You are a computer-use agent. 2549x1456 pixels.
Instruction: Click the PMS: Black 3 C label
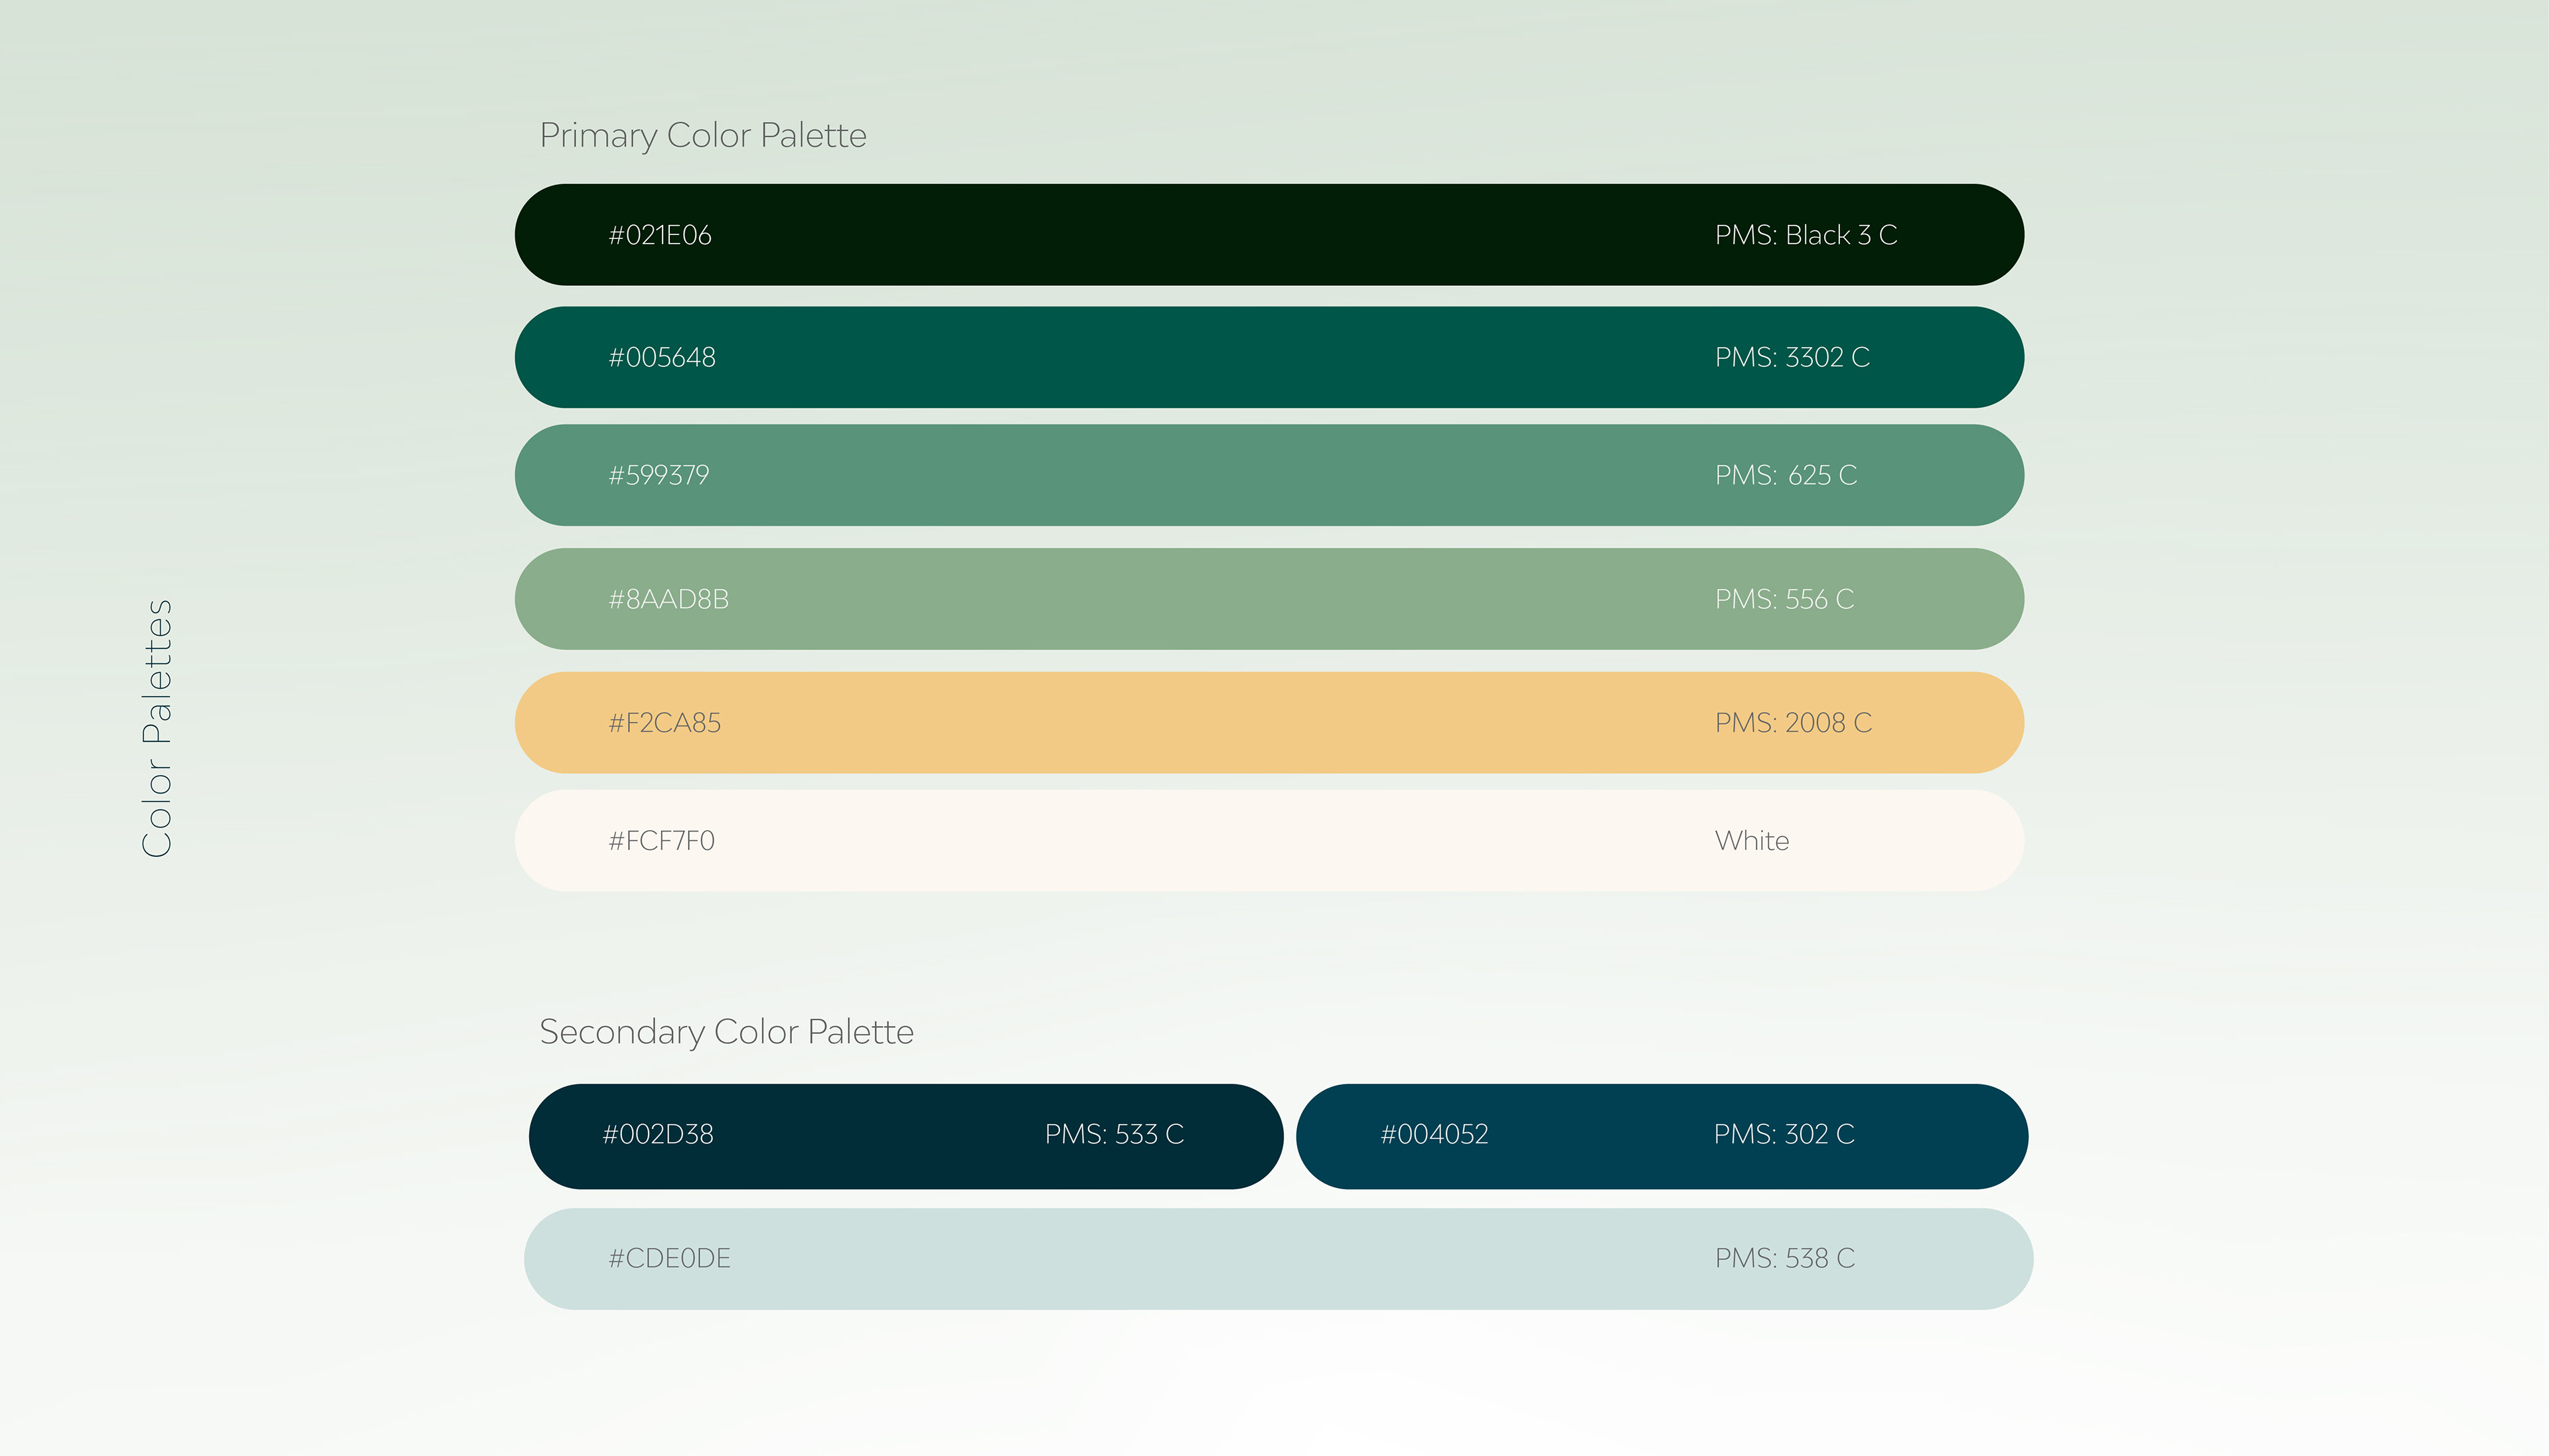tap(1805, 235)
